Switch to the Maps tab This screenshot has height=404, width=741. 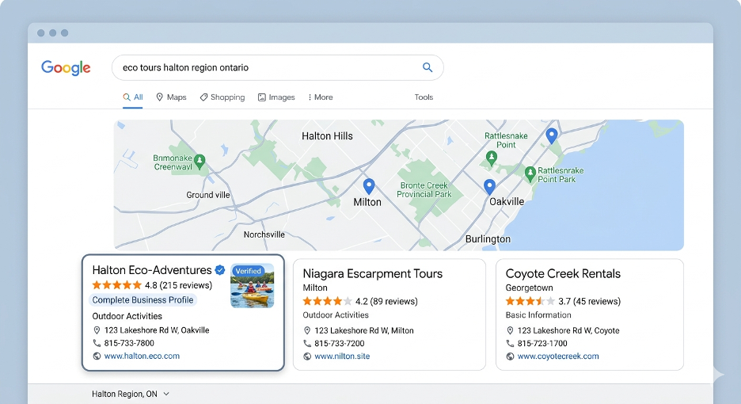coord(171,97)
